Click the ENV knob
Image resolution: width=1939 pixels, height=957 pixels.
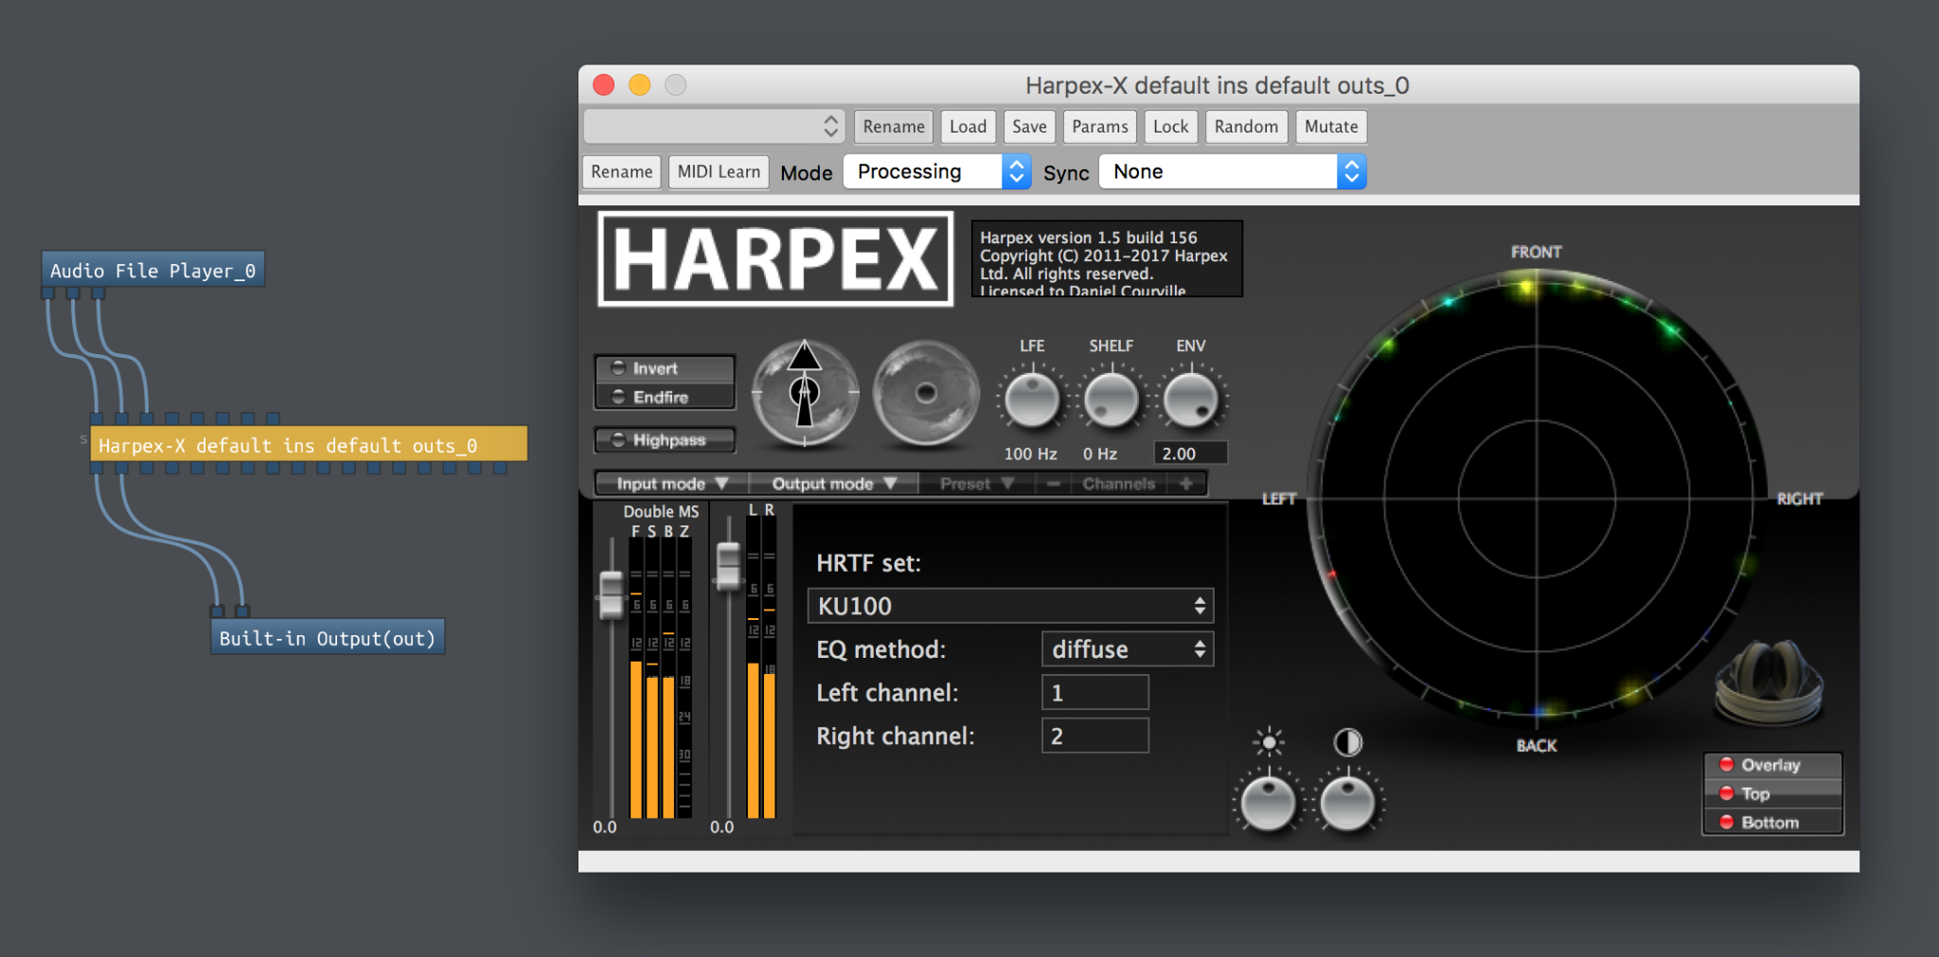click(1190, 399)
